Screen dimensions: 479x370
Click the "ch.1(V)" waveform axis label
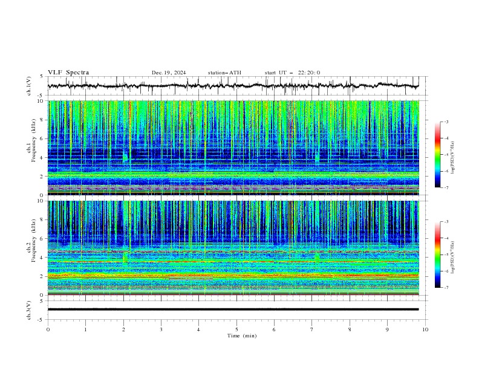[29, 86]
